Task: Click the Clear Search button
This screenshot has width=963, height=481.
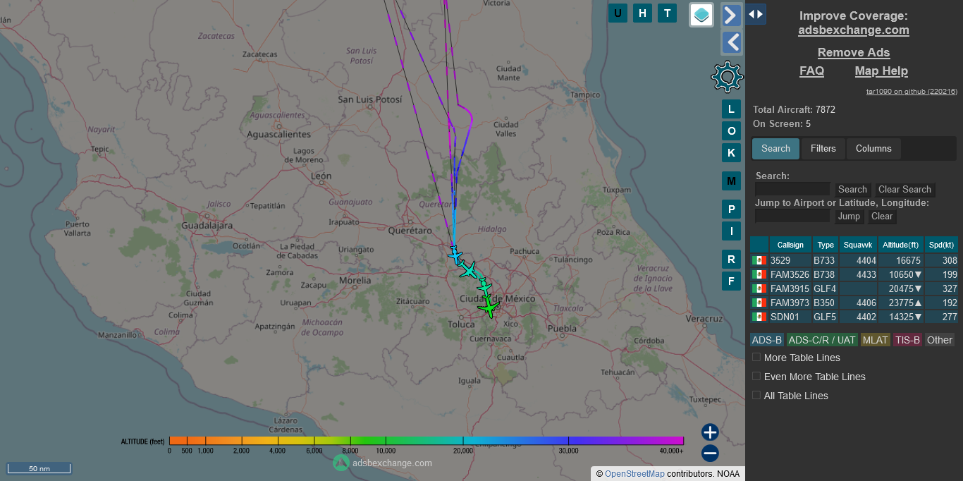Action: tap(904, 190)
